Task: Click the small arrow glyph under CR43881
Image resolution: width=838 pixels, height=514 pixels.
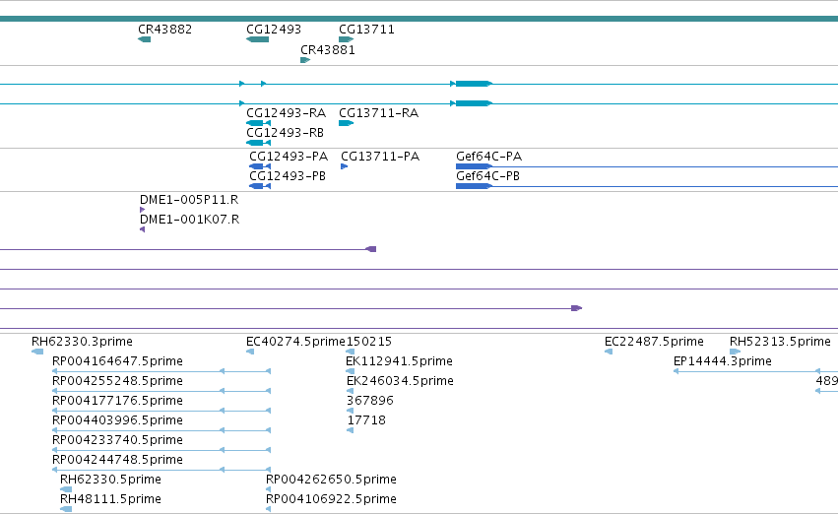Action: click(x=305, y=60)
